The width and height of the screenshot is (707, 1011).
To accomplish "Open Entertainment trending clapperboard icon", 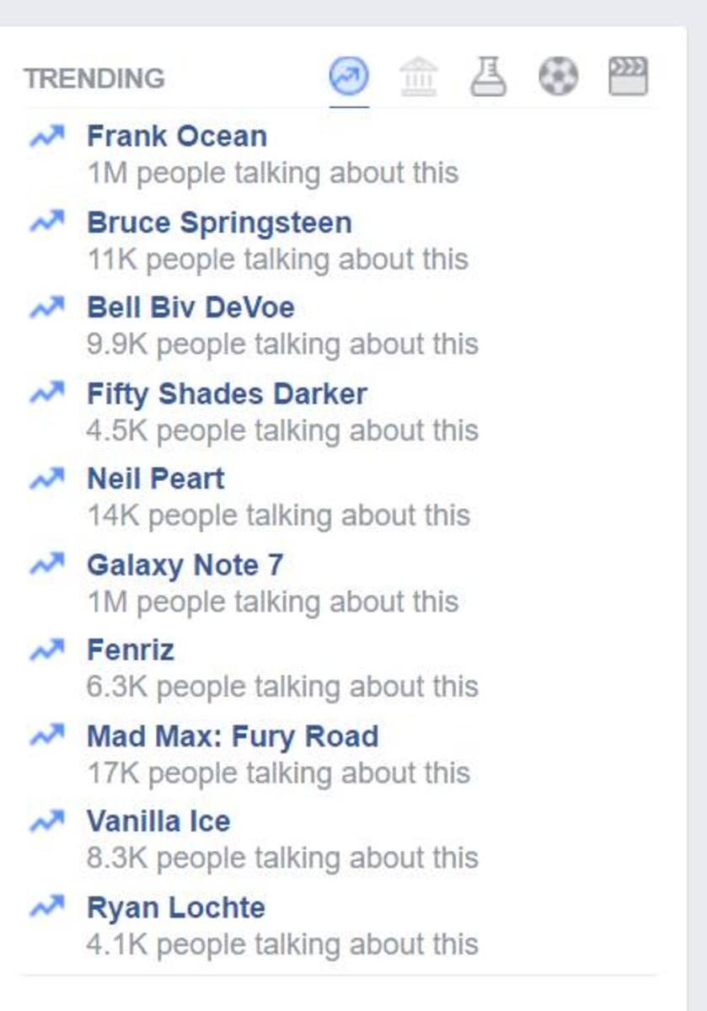I will (x=628, y=77).
